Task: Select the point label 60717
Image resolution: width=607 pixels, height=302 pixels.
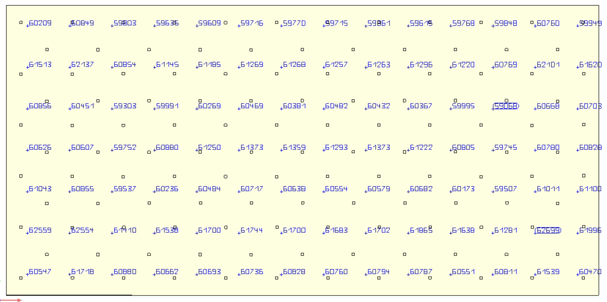Action: point(252,189)
